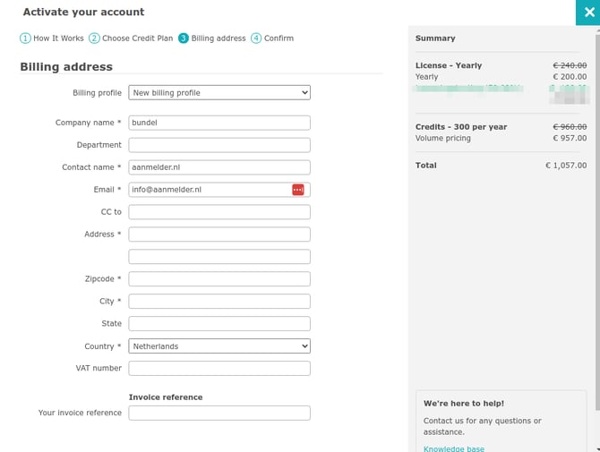Click into the Contact name field
Viewport: 600px width, 452px height.
219,167
